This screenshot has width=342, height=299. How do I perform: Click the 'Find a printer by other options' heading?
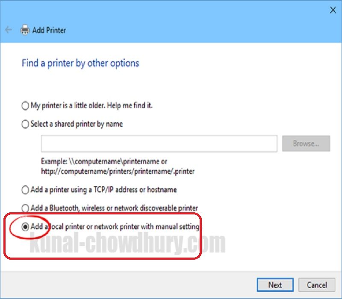[x=80, y=63]
